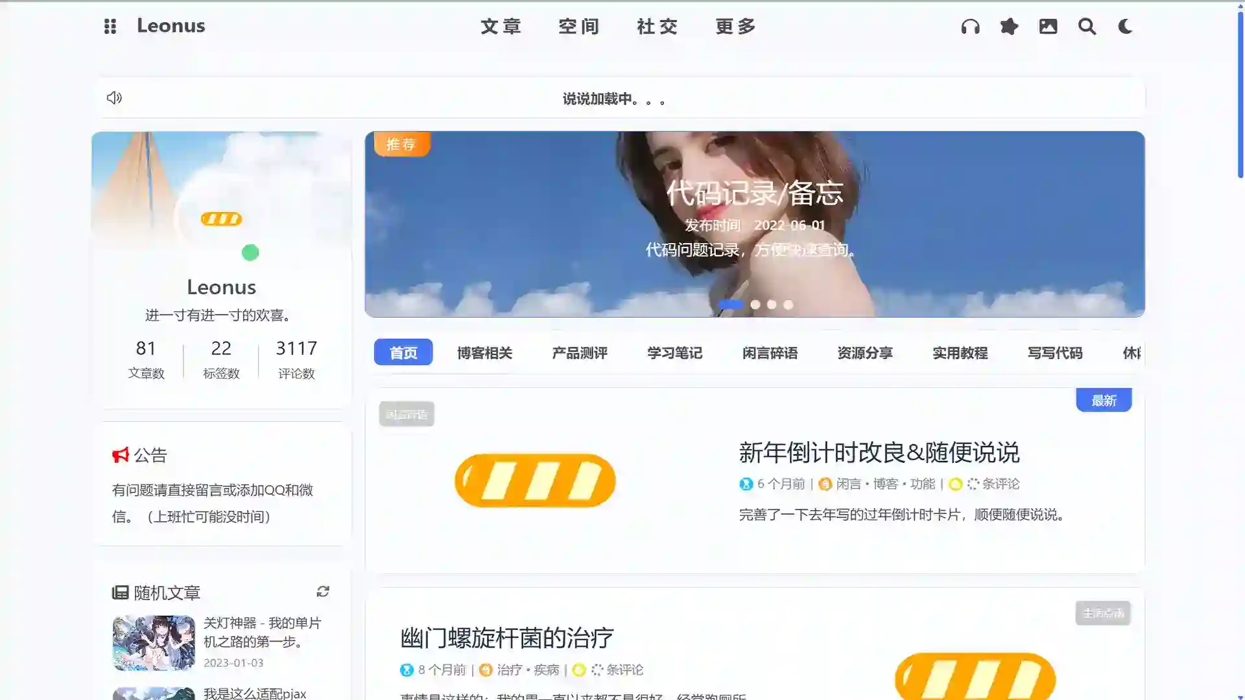The width and height of the screenshot is (1245, 700).
Task: Click the red megaphone announcement icon
Action: point(120,455)
